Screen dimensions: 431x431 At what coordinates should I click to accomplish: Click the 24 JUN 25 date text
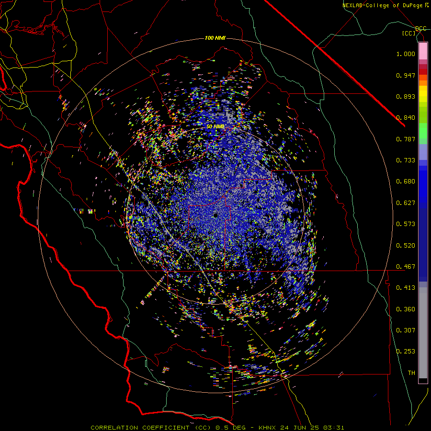click(299, 428)
